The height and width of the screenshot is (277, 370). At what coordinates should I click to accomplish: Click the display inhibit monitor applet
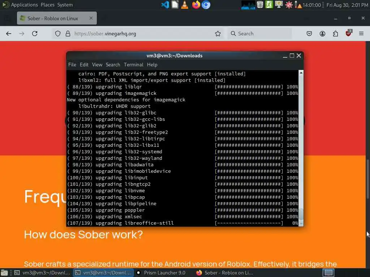pyautogui.click(x=279, y=5)
